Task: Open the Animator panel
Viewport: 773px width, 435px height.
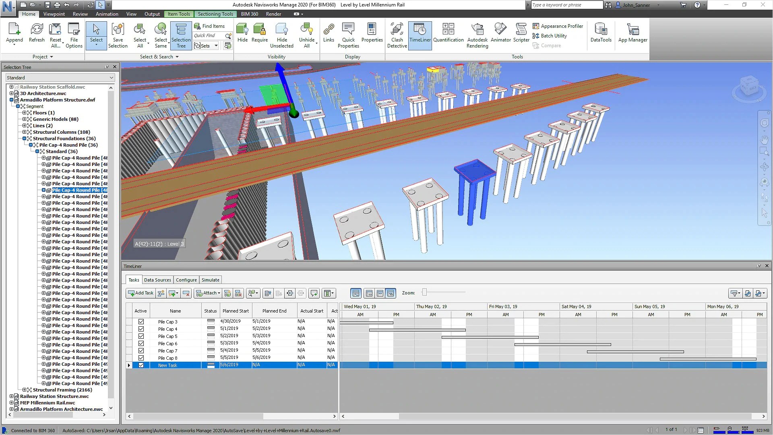Action: point(500,35)
